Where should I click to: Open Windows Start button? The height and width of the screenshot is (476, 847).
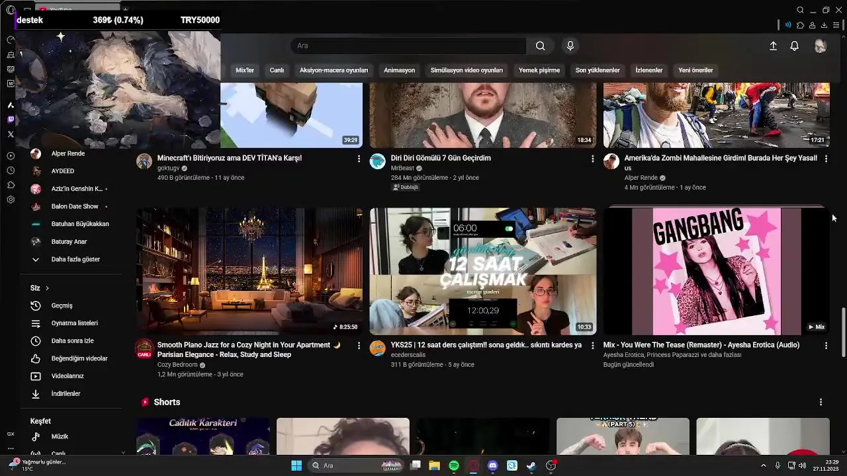pyautogui.click(x=296, y=465)
